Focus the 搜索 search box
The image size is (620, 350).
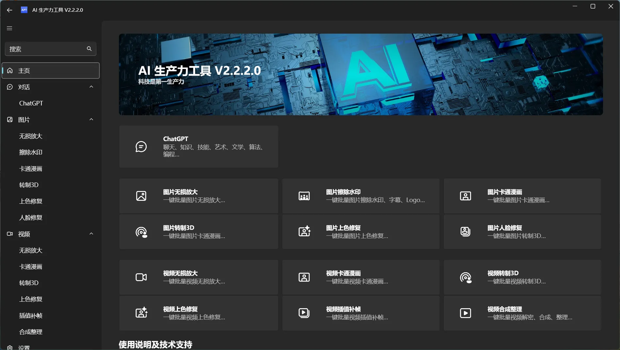pyautogui.click(x=51, y=49)
